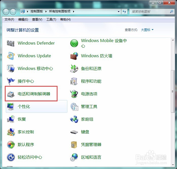Image resolution: width=177 pixels, height=169 pixels.
Task: Open the Windows Update text link
Action: (x=34, y=56)
